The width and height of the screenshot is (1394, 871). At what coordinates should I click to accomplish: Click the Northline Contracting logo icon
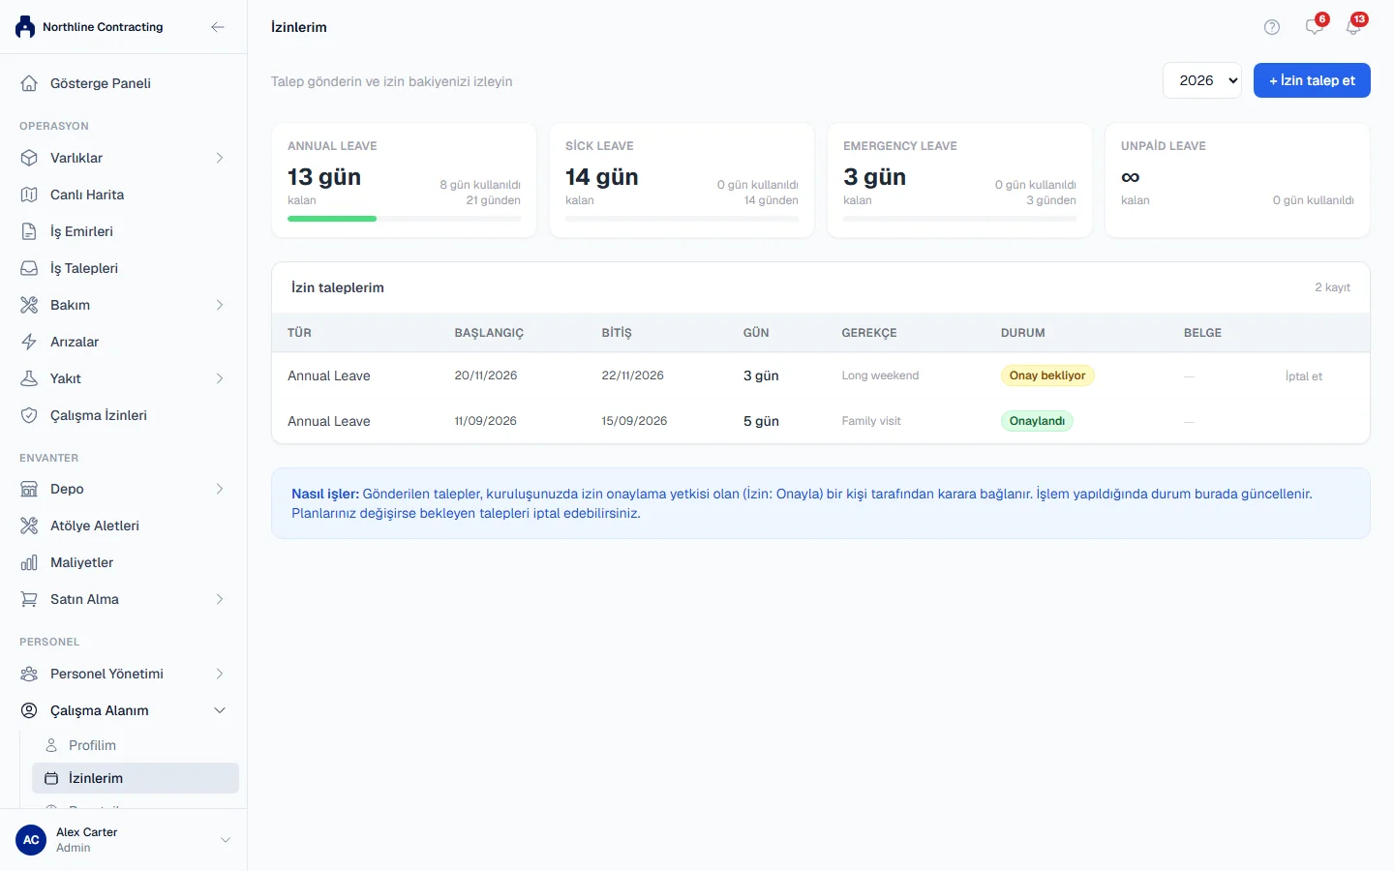click(x=25, y=27)
